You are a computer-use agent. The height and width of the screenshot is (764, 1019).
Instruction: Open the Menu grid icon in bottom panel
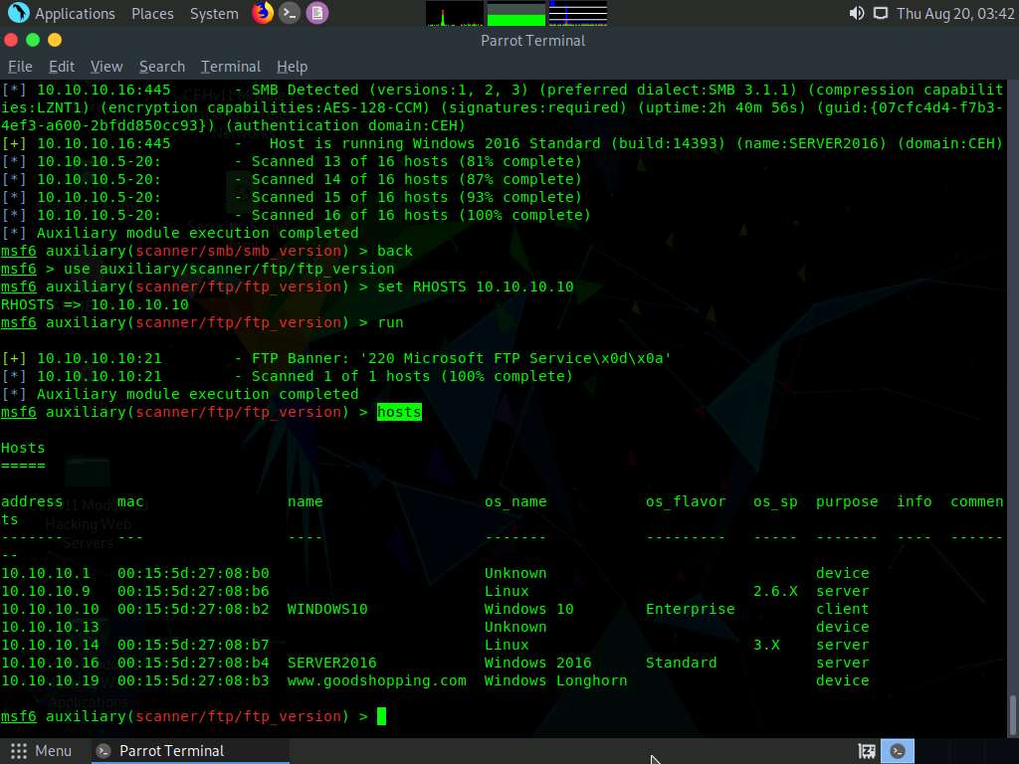19,751
